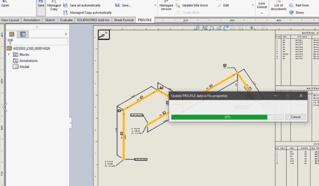
Task: Enable Managed Copy automatically
Action: [x=90, y=12]
